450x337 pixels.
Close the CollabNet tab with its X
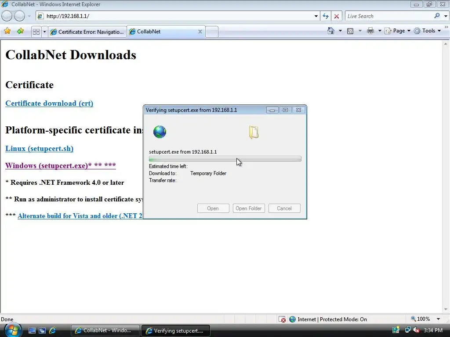[200, 32]
